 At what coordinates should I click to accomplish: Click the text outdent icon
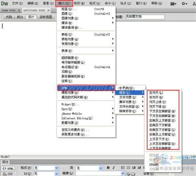[x=134, y=167]
